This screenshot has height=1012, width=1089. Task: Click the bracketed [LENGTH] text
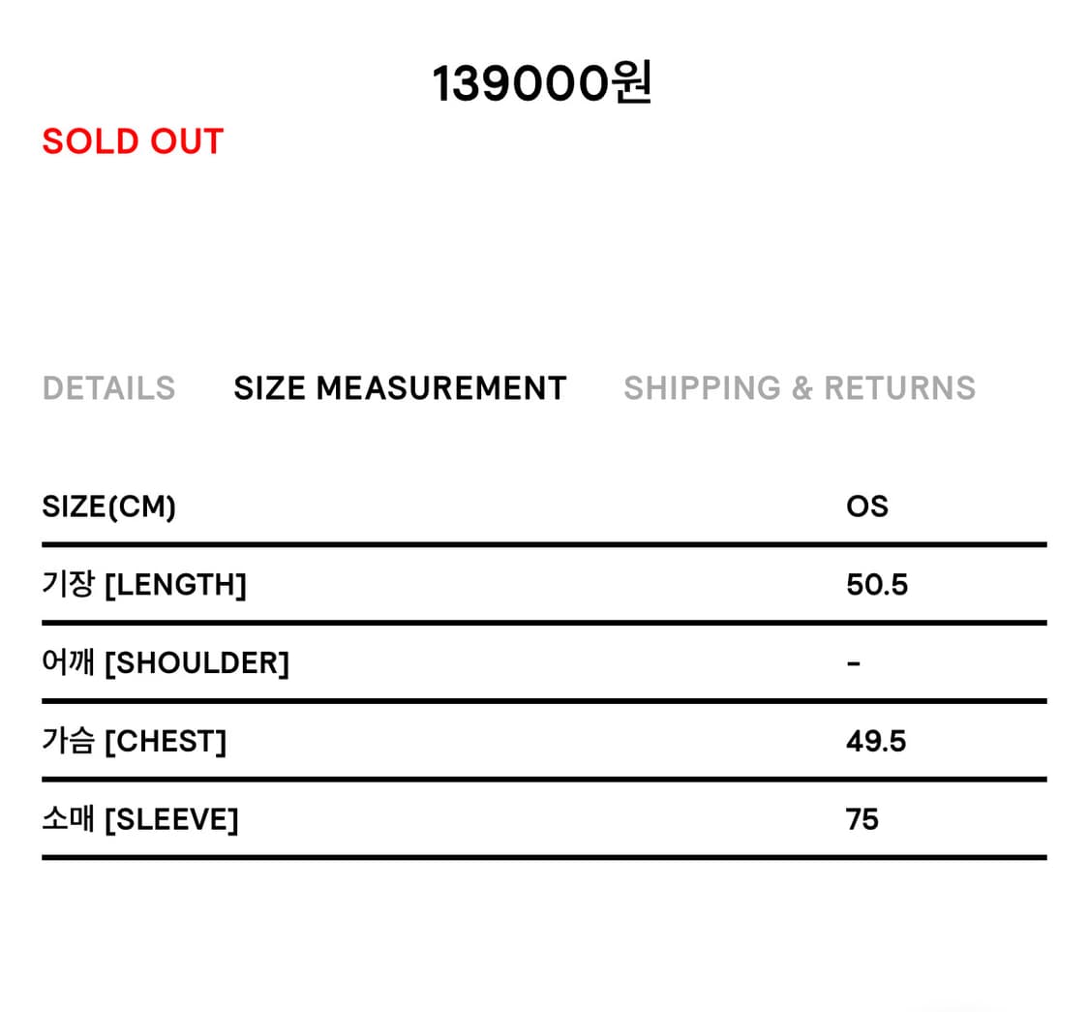pyautogui.click(x=175, y=585)
